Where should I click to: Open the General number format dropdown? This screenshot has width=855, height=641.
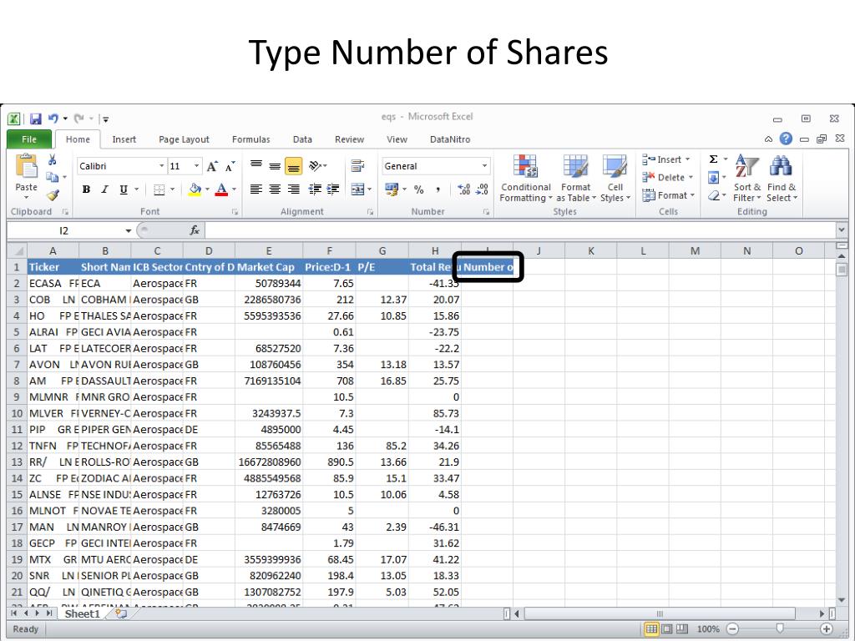(484, 166)
